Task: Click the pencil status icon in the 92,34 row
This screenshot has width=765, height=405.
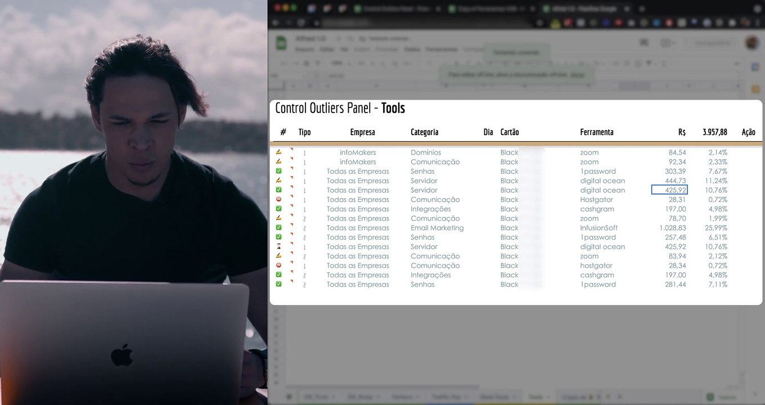Action: point(278,161)
